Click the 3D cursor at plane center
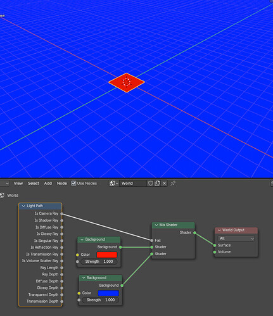The width and height of the screenshot is (273, 316). tap(127, 82)
